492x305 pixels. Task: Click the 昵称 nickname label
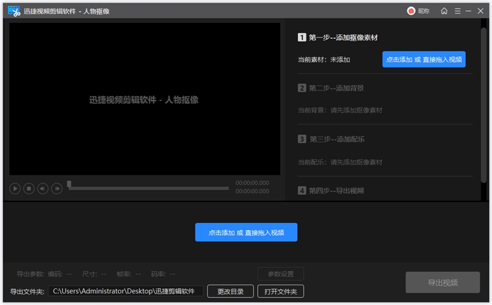pyautogui.click(x=424, y=11)
